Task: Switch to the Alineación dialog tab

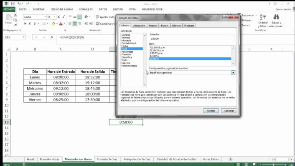Action: (x=139, y=25)
